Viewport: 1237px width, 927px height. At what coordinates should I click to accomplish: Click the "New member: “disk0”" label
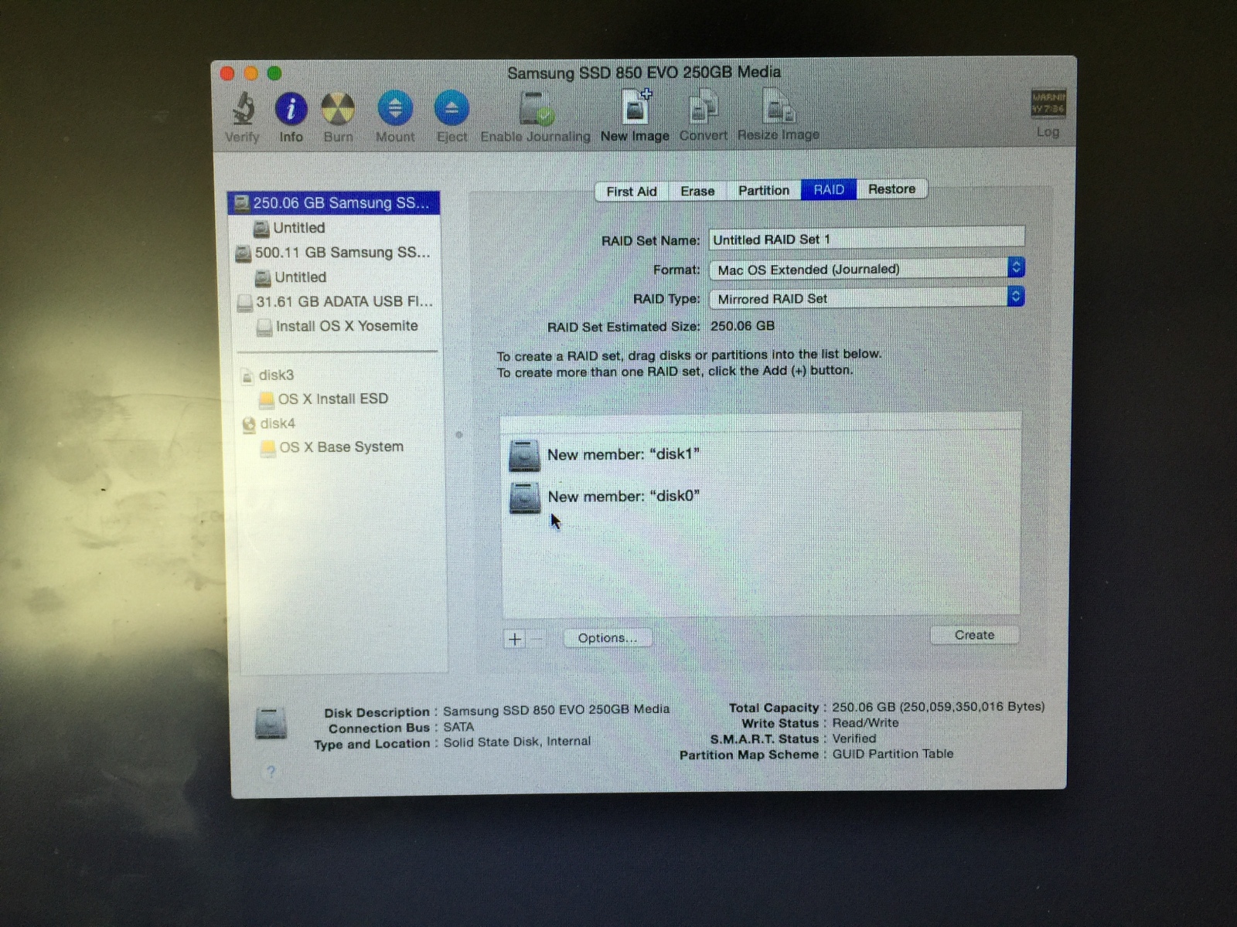click(x=623, y=496)
